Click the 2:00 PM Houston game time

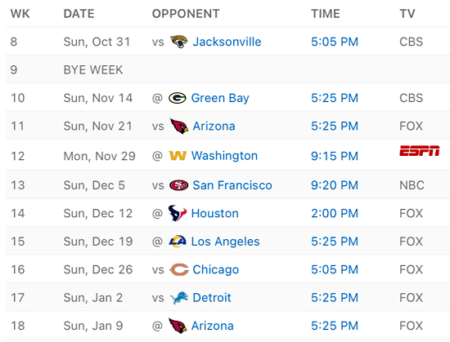point(335,214)
